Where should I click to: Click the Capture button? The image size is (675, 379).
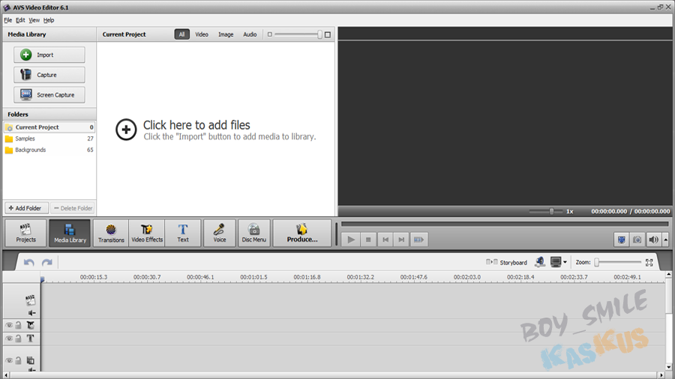(x=49, y=75)
